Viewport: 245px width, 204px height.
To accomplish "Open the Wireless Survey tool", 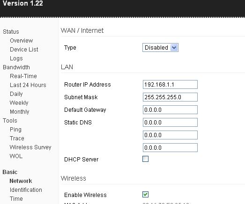I will [x=30, y=147].
